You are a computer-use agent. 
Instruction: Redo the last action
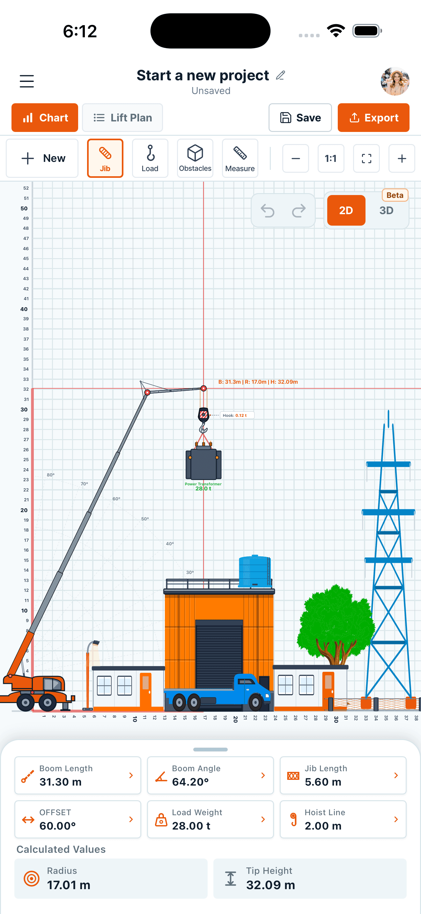[x=299, y=210]
